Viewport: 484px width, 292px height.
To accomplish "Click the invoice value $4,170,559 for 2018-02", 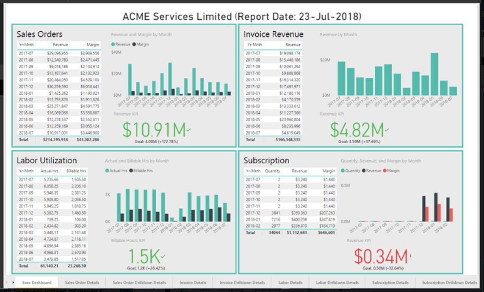I will pyautogui.click(x=291, y=100).
